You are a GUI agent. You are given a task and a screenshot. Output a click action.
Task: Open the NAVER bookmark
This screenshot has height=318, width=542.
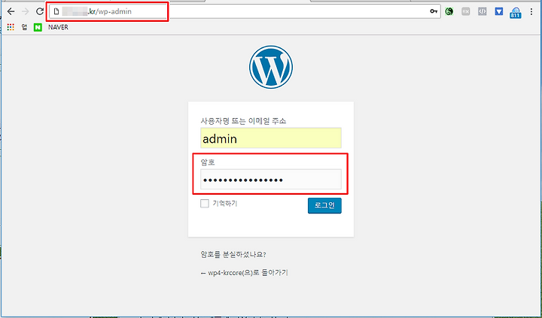pyautogui.click(x=58, y=27)
